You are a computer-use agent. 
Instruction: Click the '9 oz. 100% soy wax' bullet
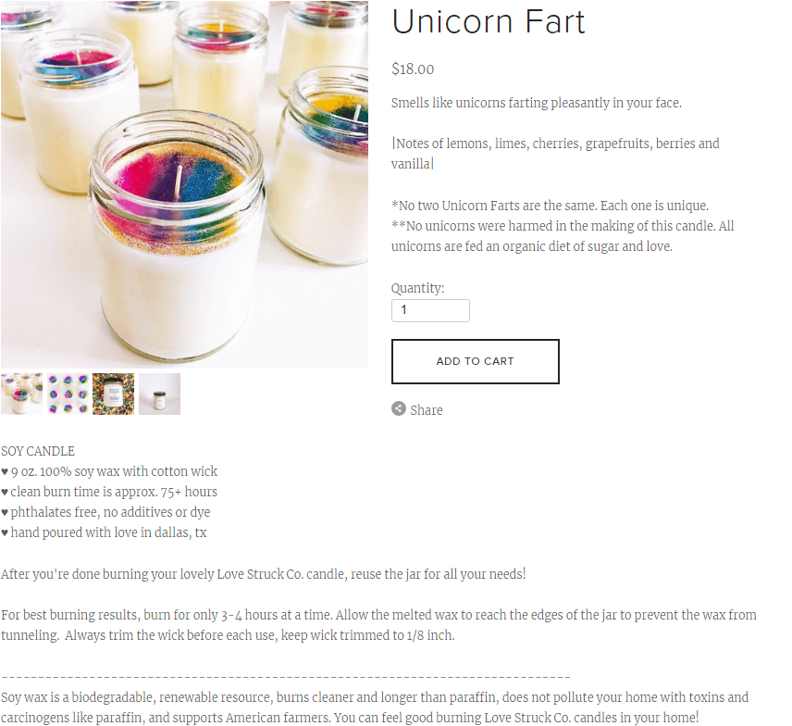[109, 471]
